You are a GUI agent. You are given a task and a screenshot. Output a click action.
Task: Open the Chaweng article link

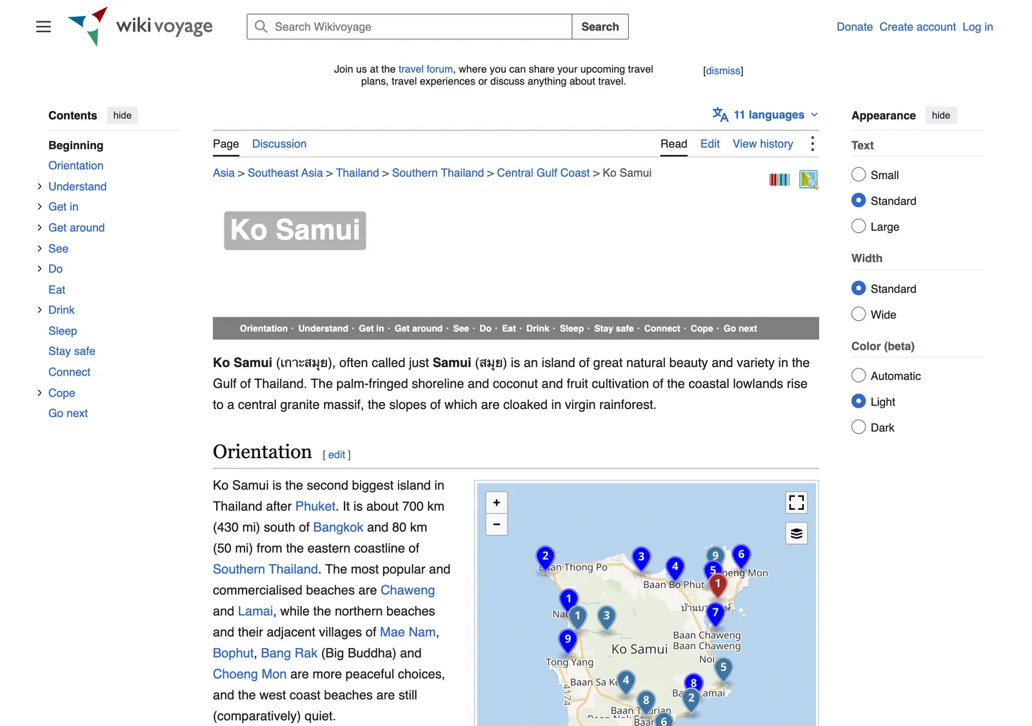pos(408,590)
